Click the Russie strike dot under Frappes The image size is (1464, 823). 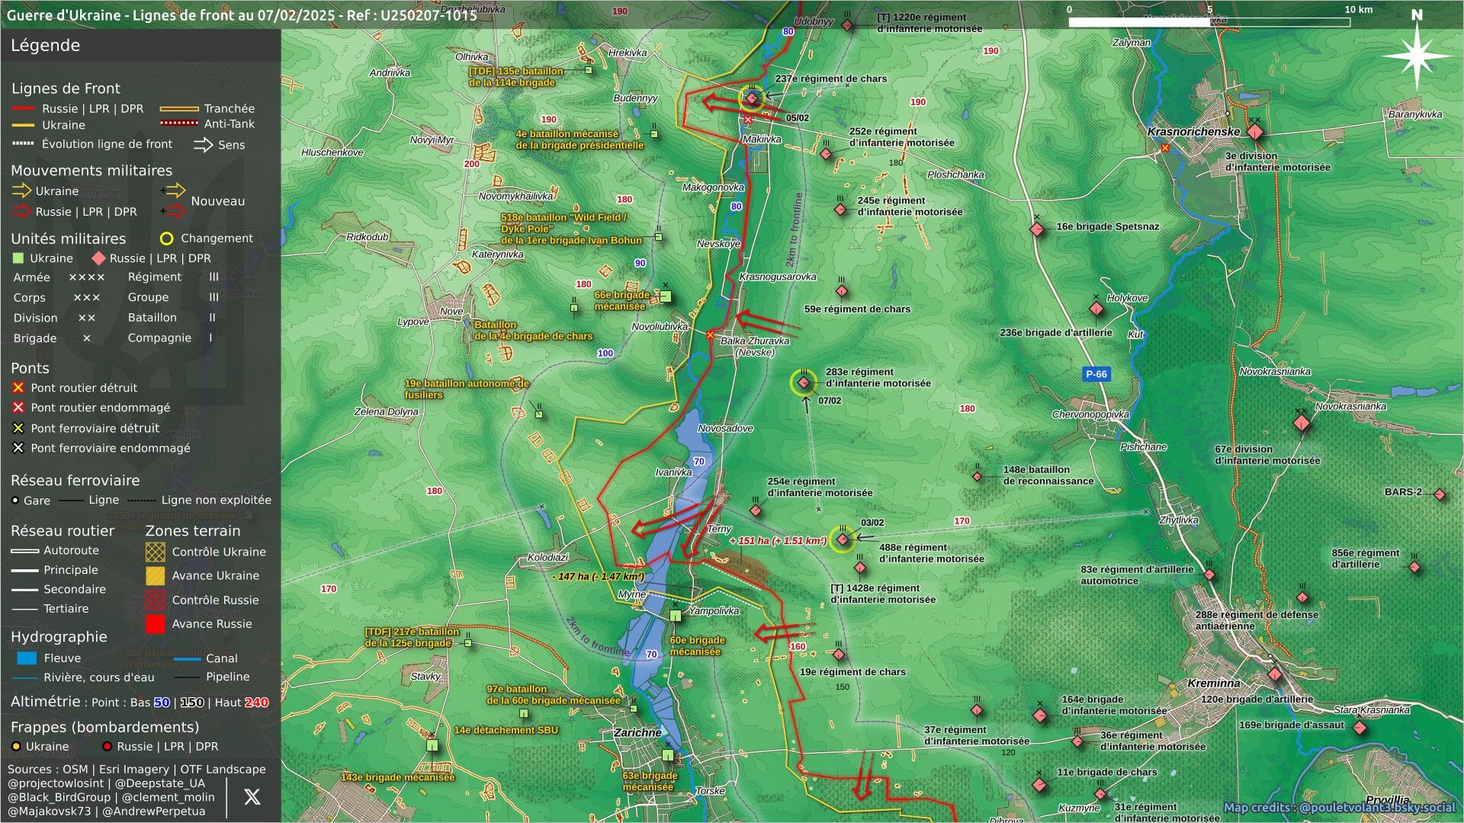(107, 747)
